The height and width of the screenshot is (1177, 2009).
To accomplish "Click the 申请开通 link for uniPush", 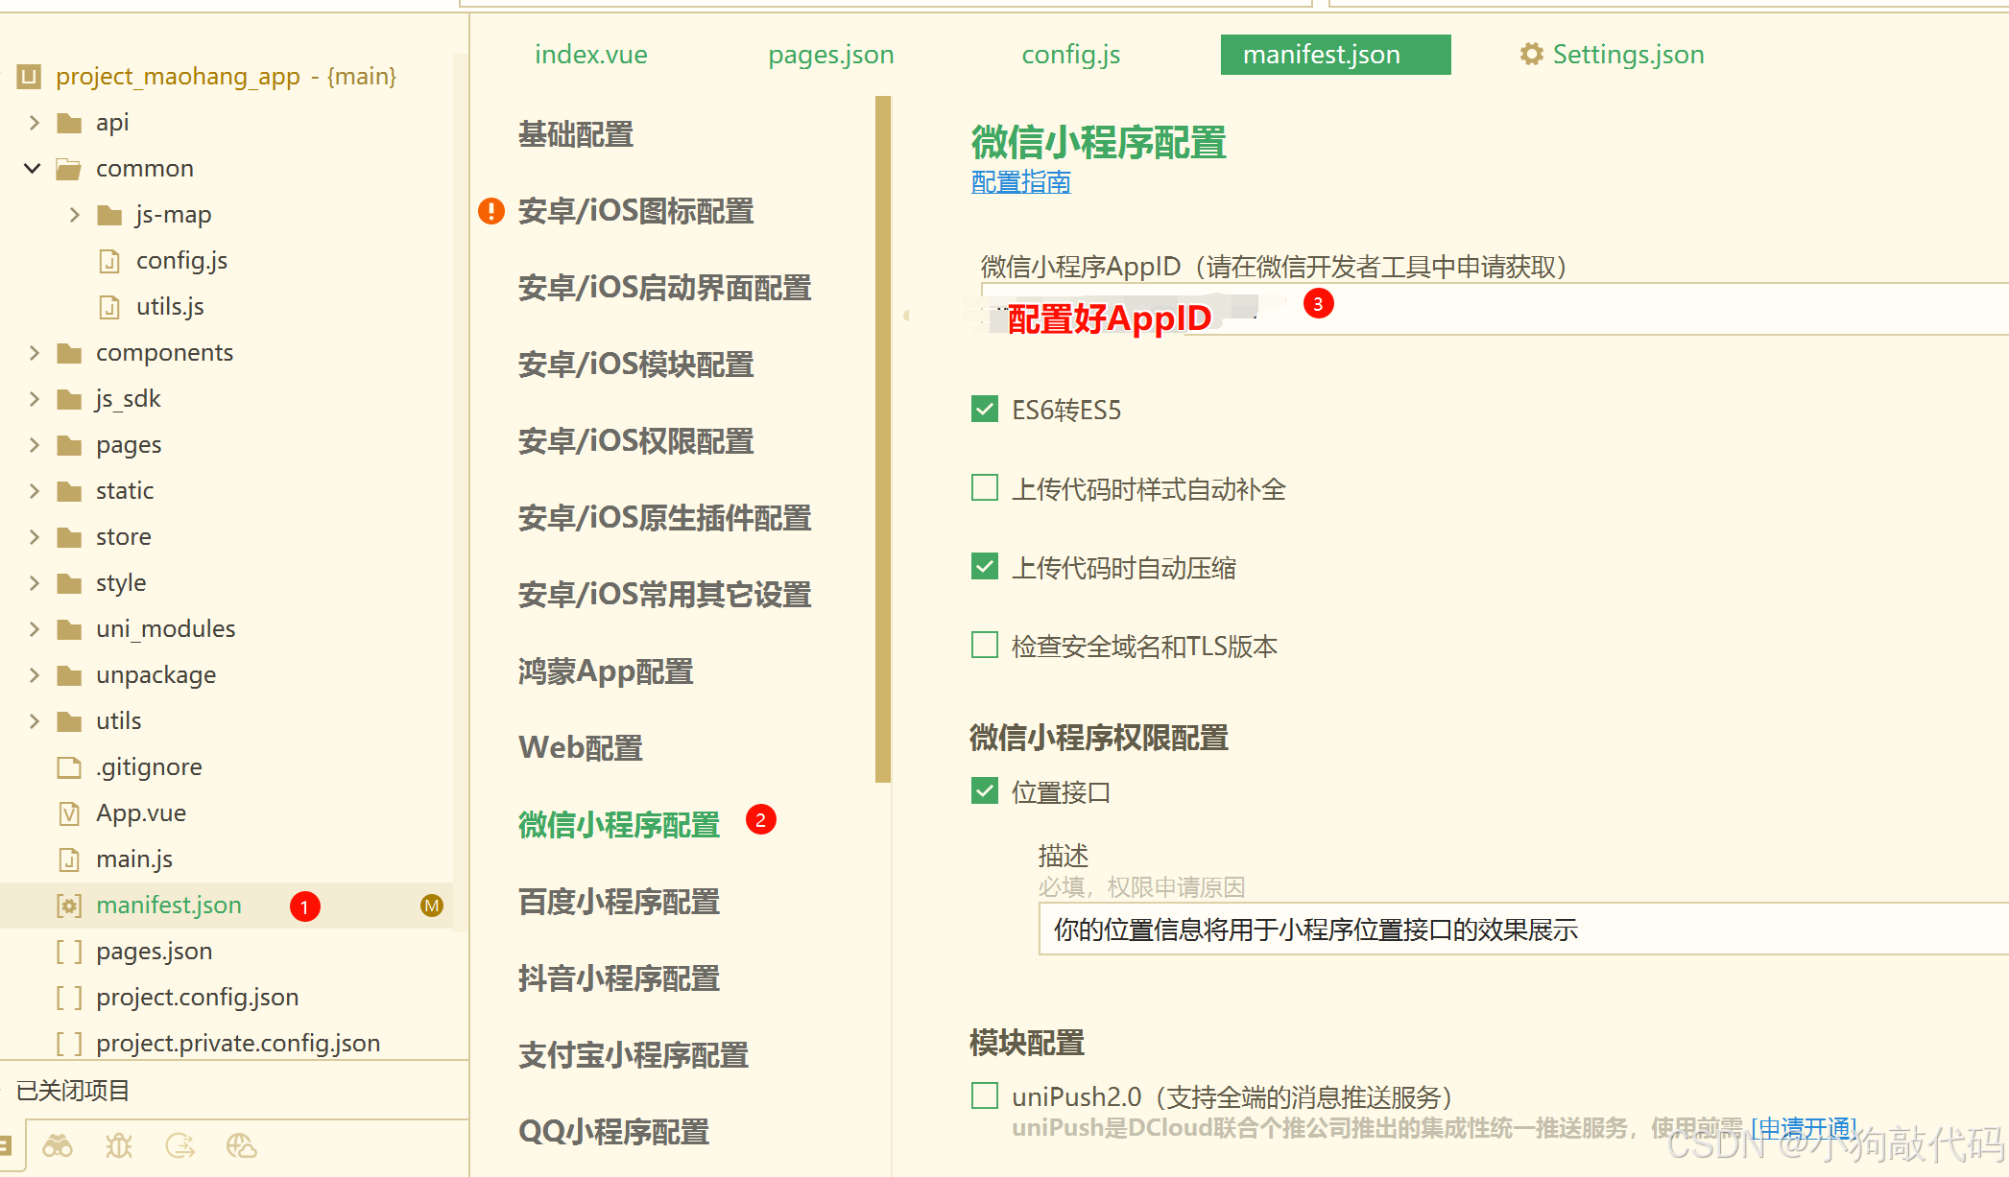I will [x=1805, y=1127].
